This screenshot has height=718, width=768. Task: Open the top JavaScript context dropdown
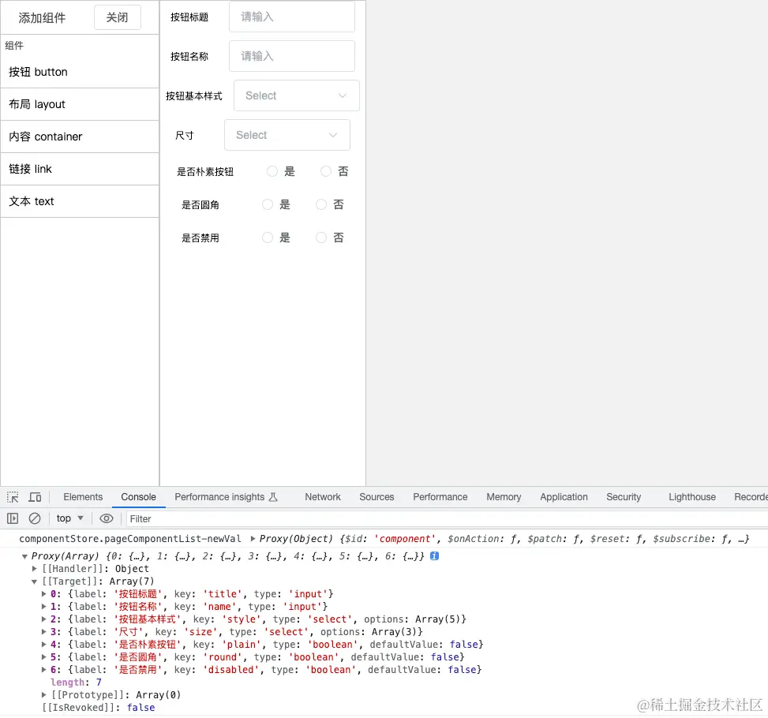[69, 518]
